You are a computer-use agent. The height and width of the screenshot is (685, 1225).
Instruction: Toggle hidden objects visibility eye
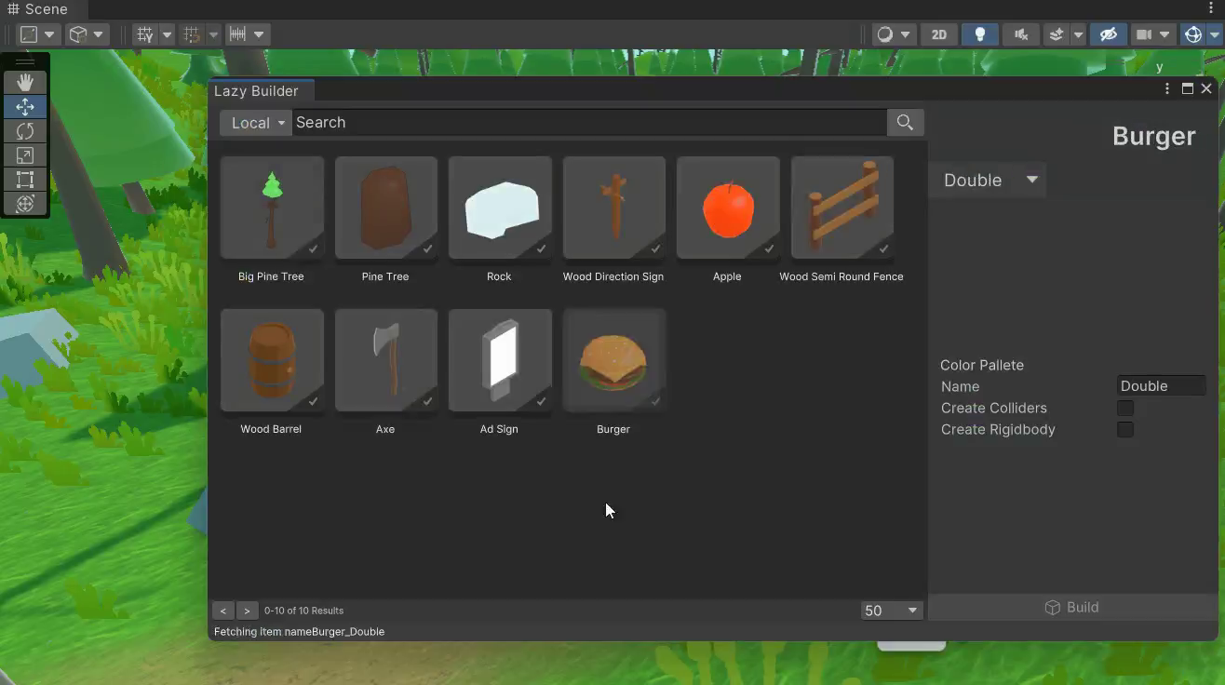(1108, 34)
